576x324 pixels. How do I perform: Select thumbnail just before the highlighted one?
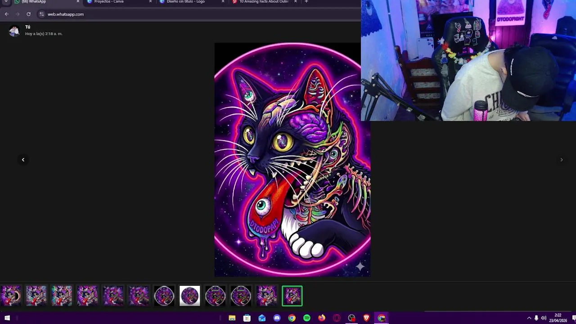tap(266, 296)
